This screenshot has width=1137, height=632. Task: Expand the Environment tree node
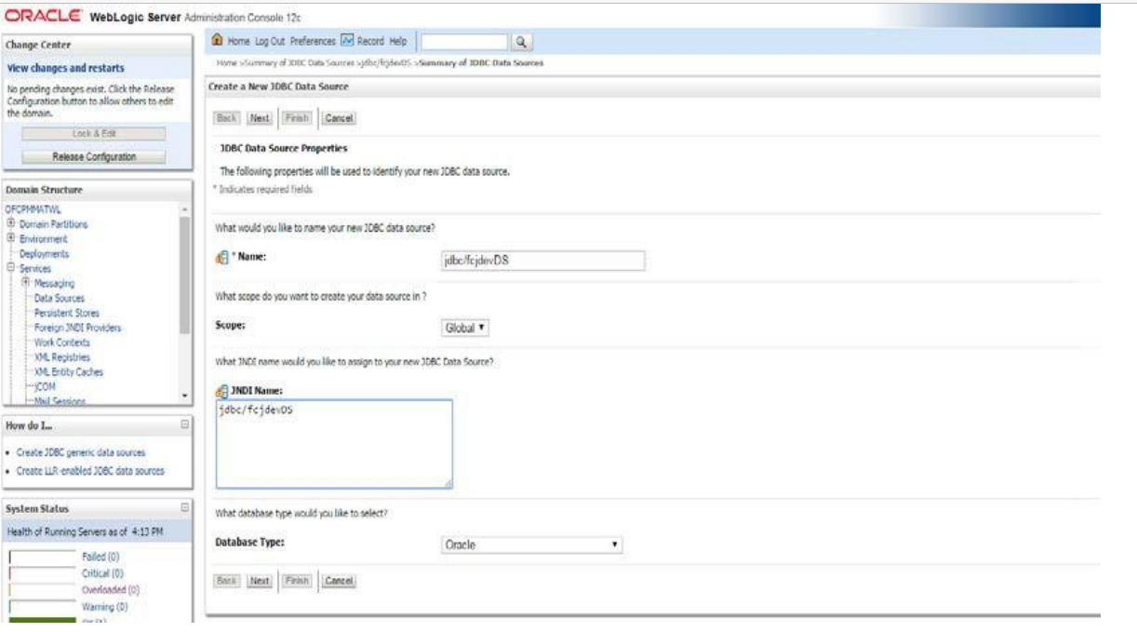[10, 239]
